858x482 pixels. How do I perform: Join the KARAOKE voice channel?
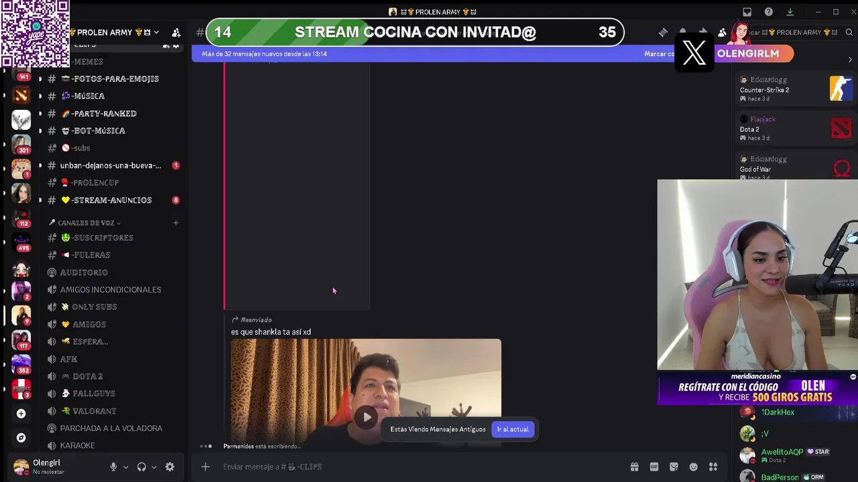(x=109, y=445)
